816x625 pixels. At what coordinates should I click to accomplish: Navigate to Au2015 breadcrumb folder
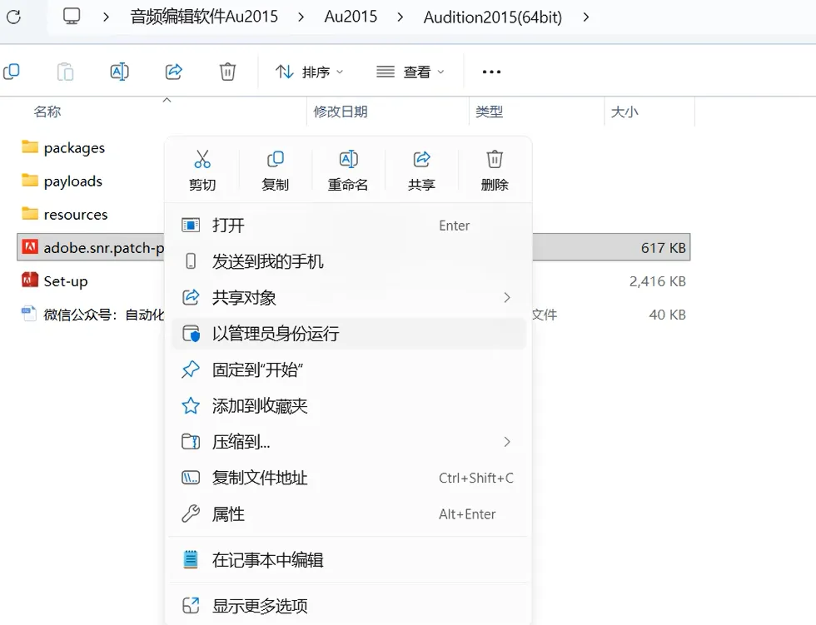(351, 17)
